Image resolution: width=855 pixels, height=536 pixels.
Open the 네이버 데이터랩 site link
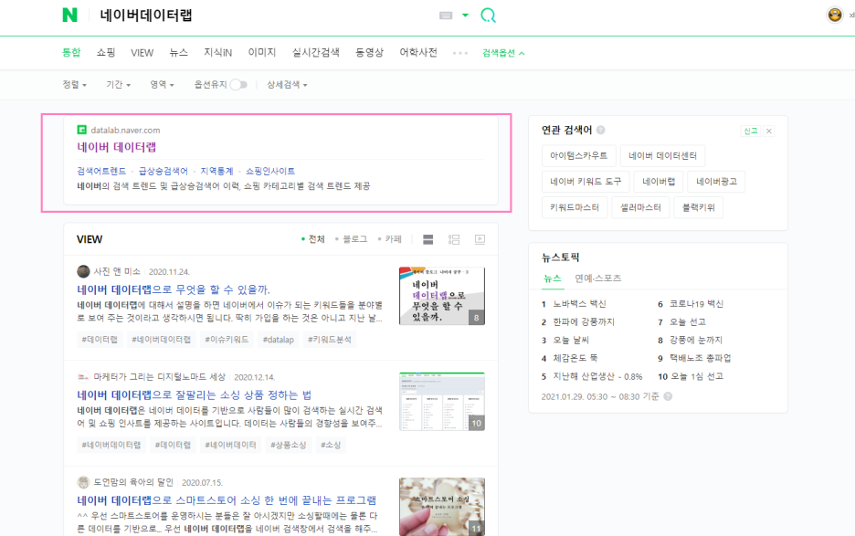117,147
